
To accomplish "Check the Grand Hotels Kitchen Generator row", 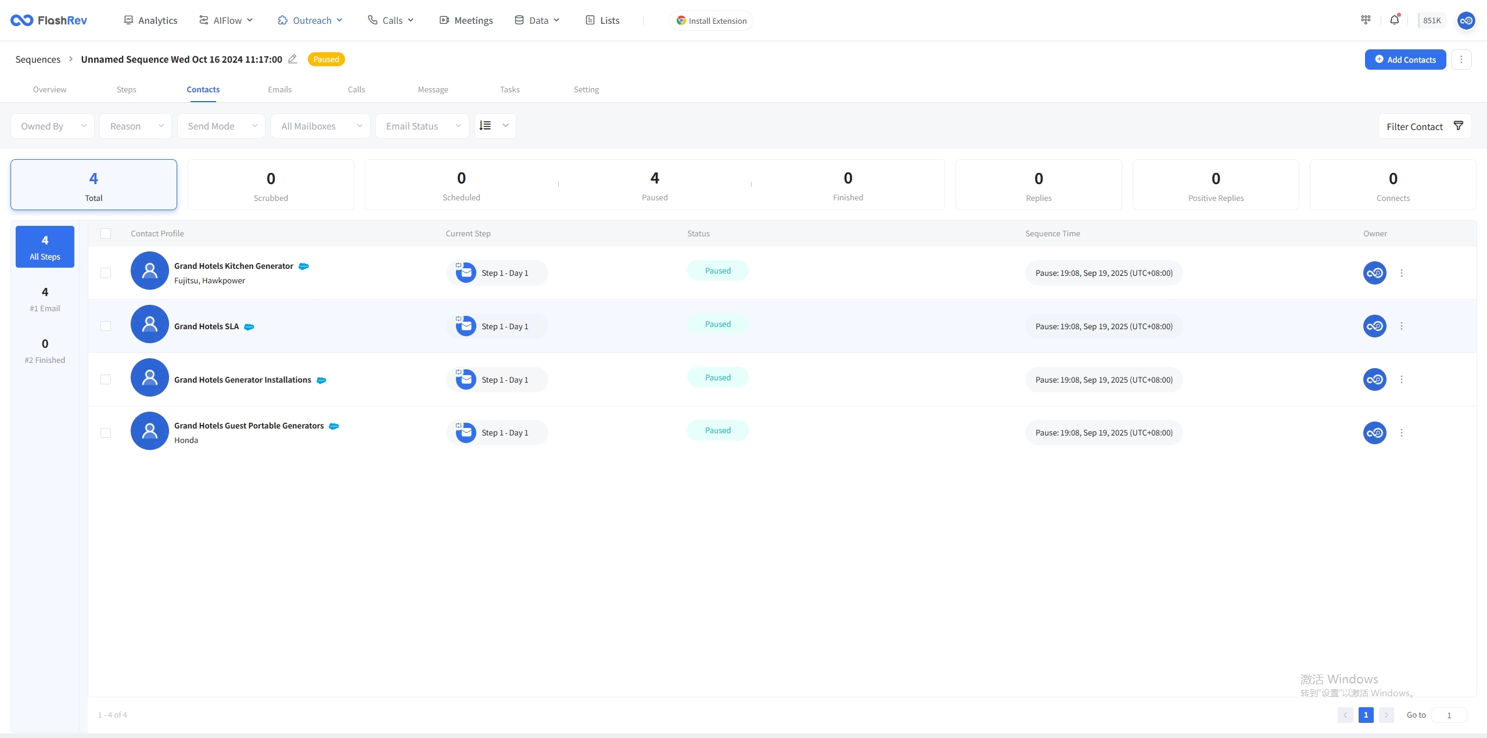I will [106, 273].
